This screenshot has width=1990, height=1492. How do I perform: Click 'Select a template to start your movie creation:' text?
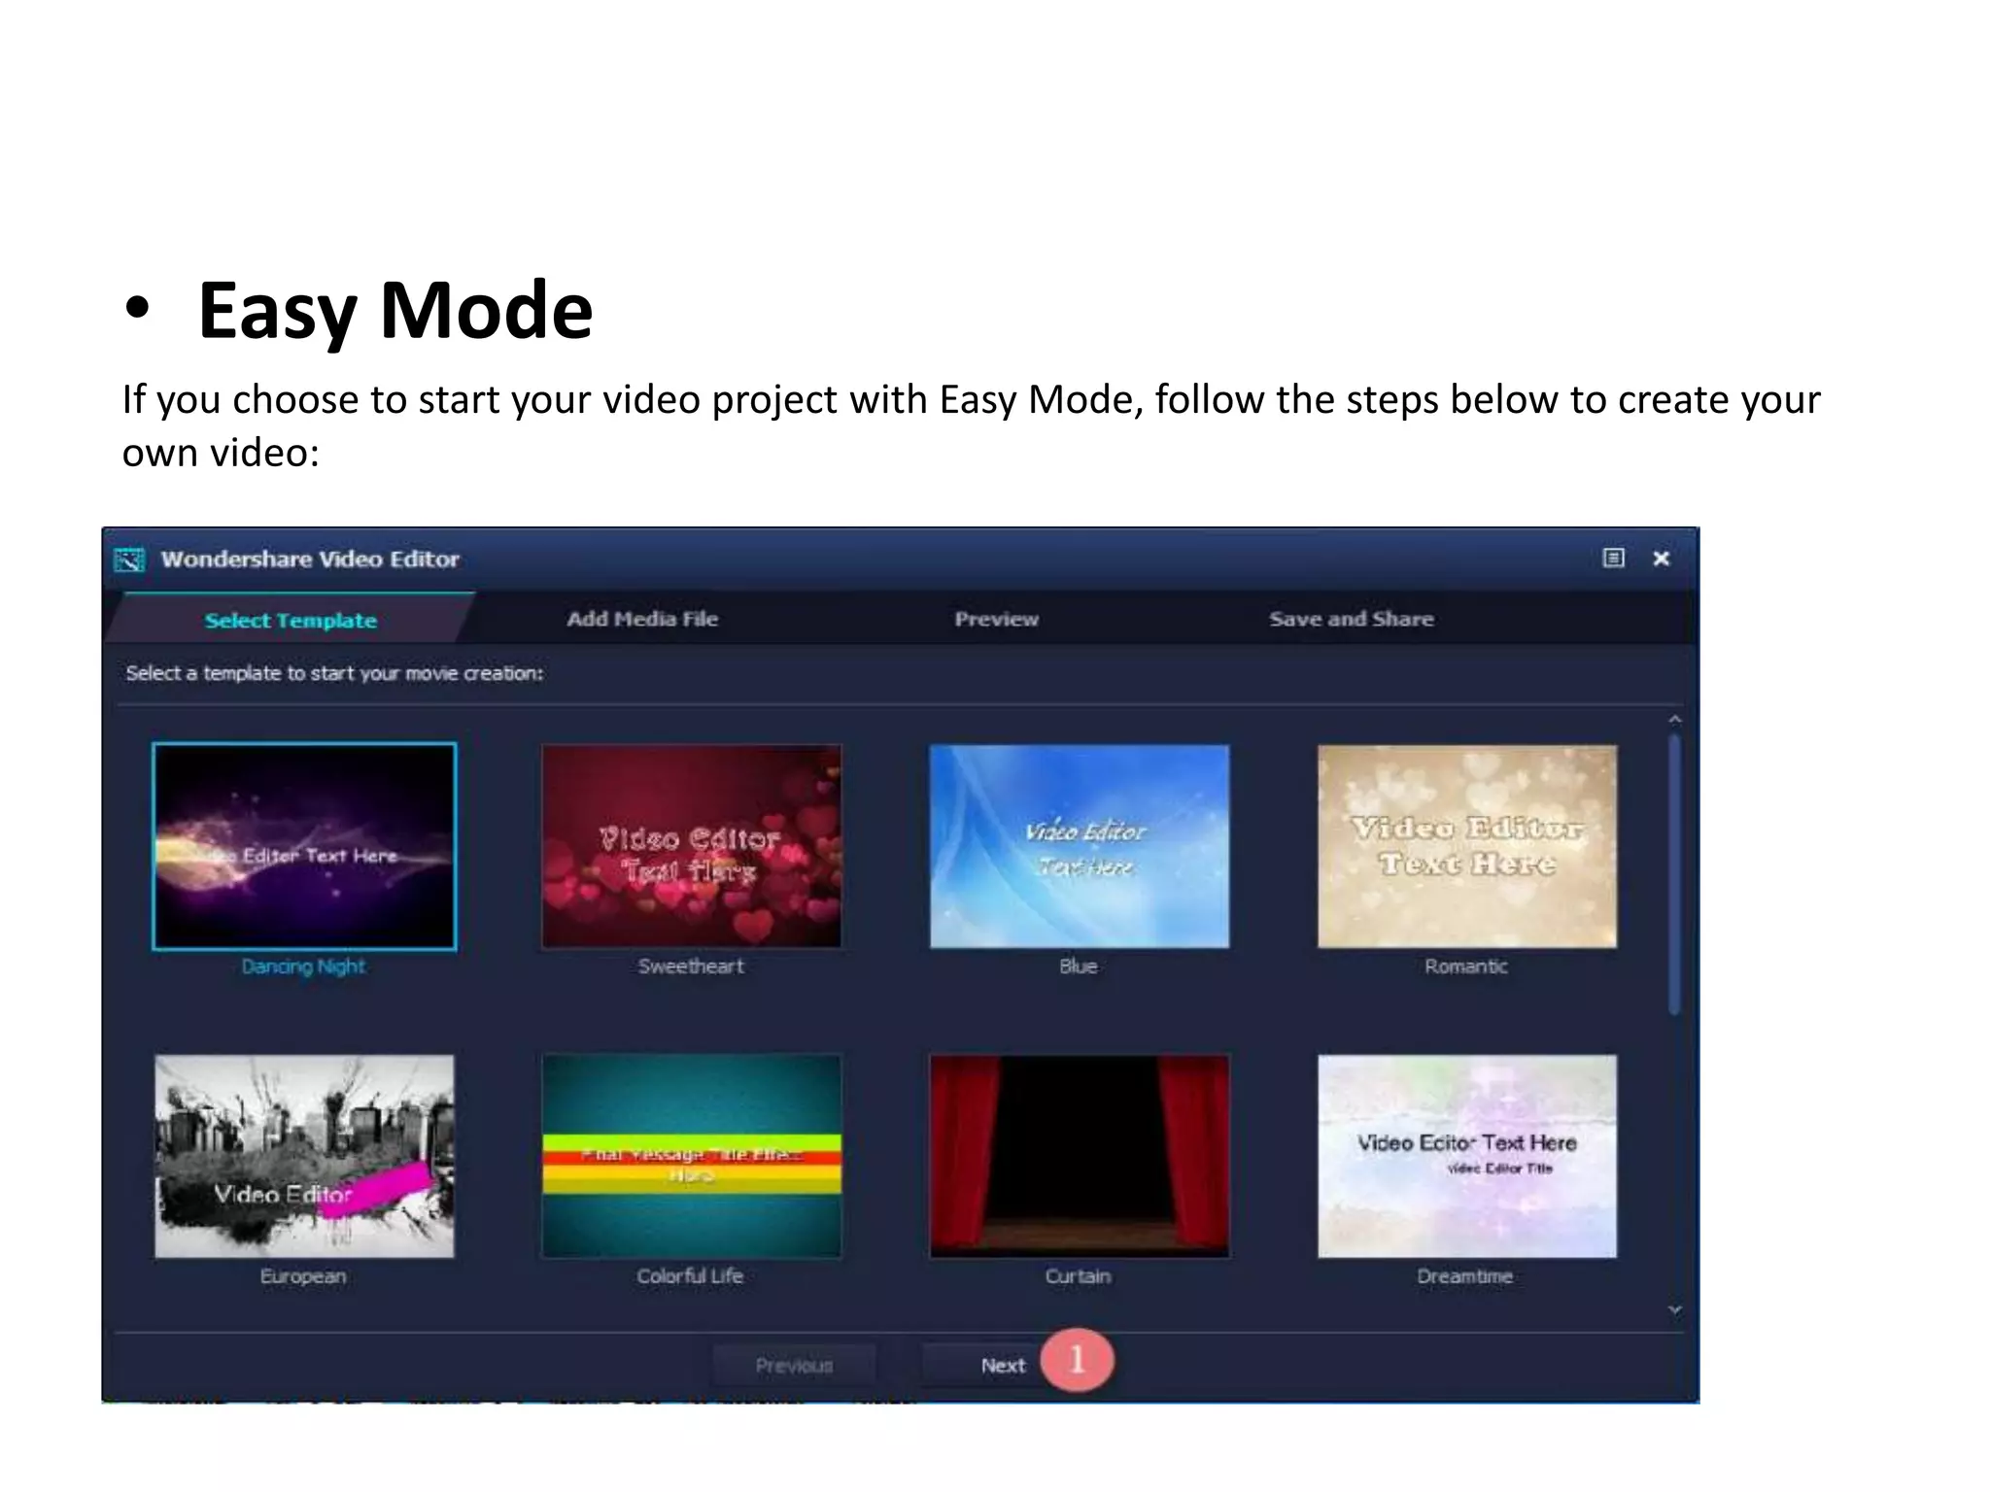coord(334,673)
